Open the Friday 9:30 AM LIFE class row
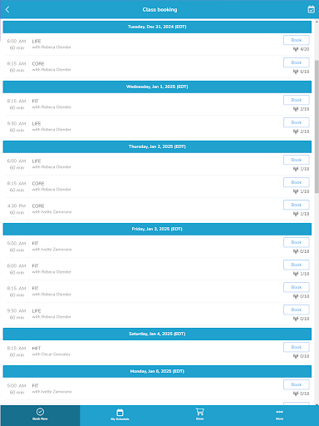Image resolution: width=319 pixels, height=426 pixels. pos(157,314)
